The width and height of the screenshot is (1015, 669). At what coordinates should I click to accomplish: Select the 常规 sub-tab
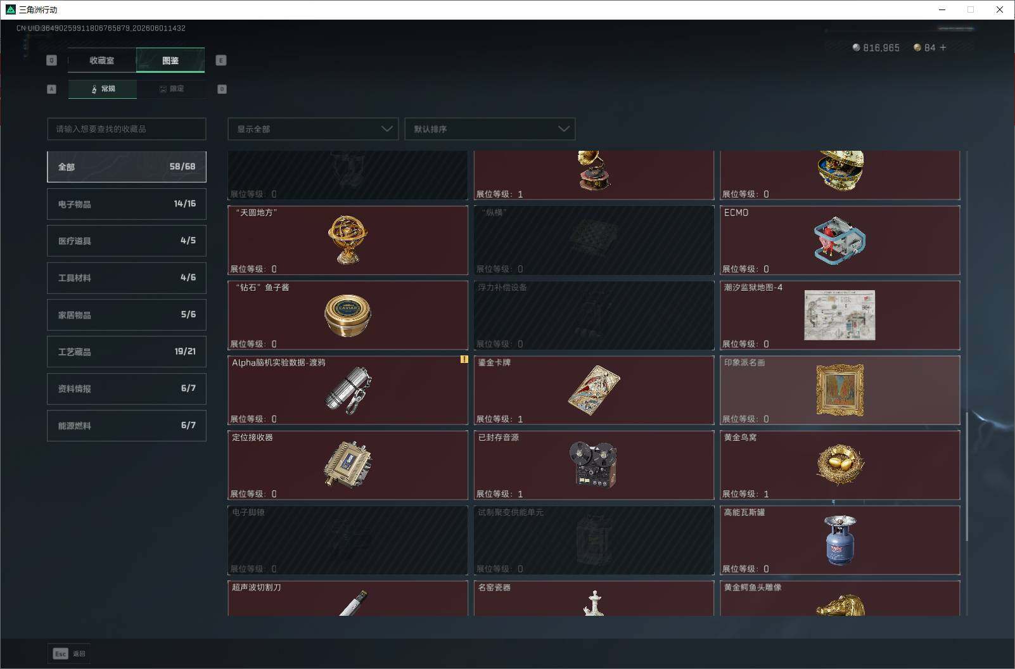coord(103,89)
